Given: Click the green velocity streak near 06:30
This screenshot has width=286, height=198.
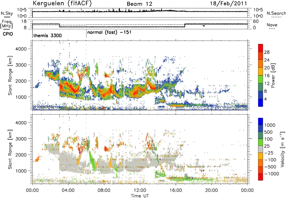Looking at the screenshot, I should [92, 161].
